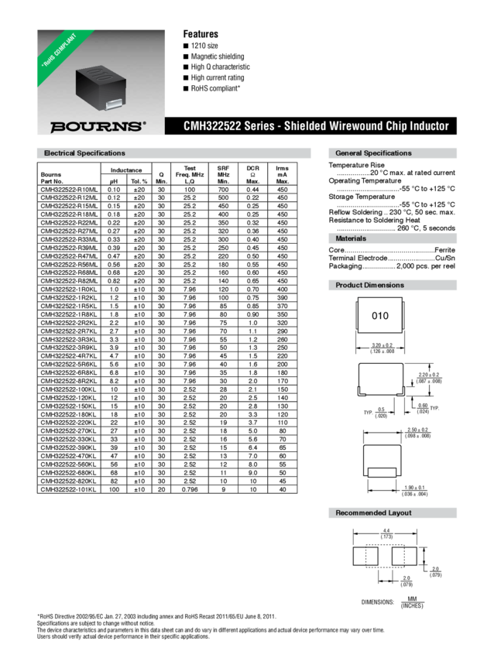494x658 pixels.
Task: Select the 'High Q characteristic' feature line
Action: [217, 67]
